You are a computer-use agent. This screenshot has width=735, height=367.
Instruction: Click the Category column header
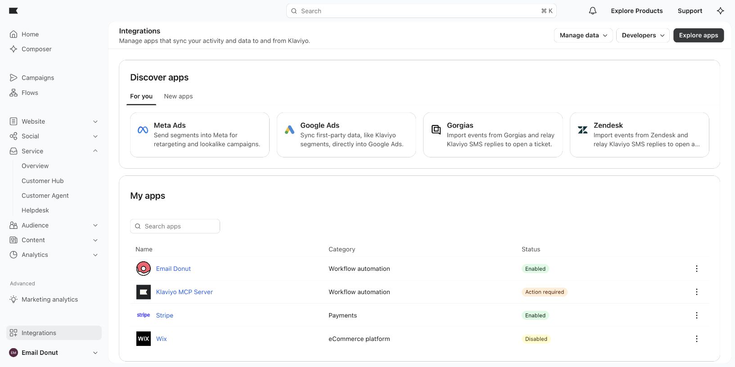pyautogui.click(x=342, y=249)
